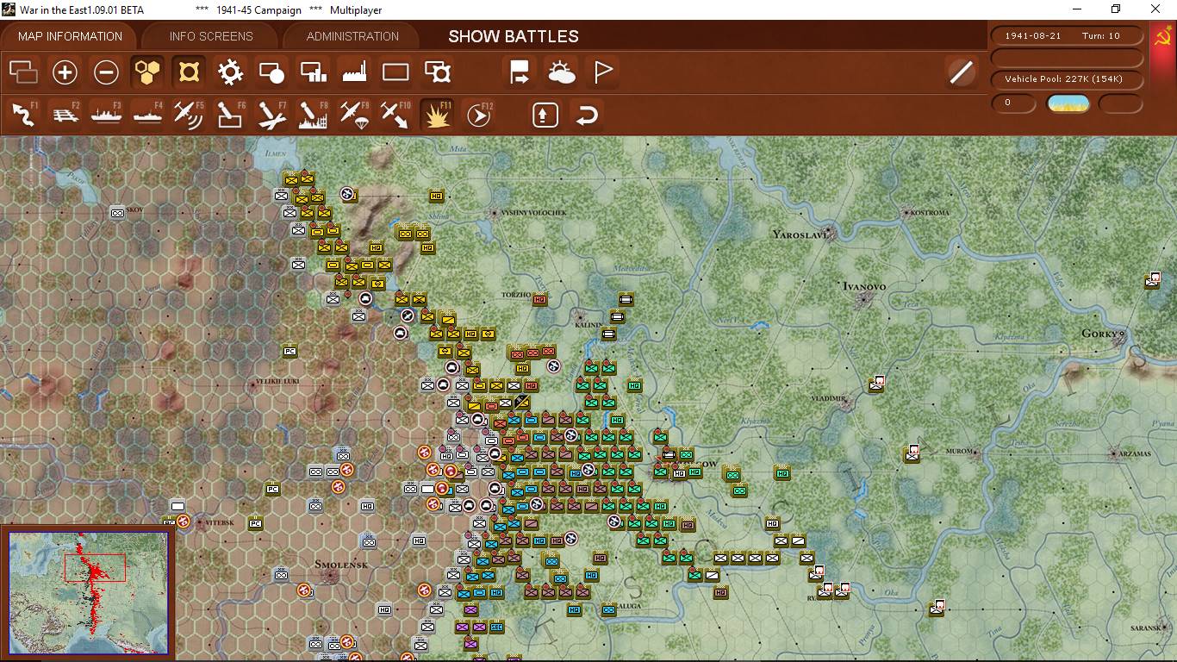Click the PC marker above Velikie Luki
This screenshot has height=662, width=1177.
point(290,351)
